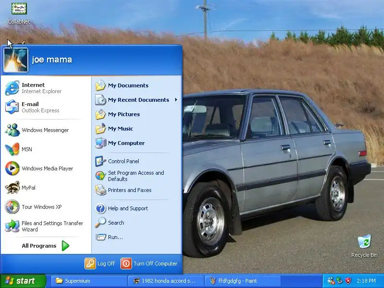Open the My Recent Documents menu entry

(137, 100)
